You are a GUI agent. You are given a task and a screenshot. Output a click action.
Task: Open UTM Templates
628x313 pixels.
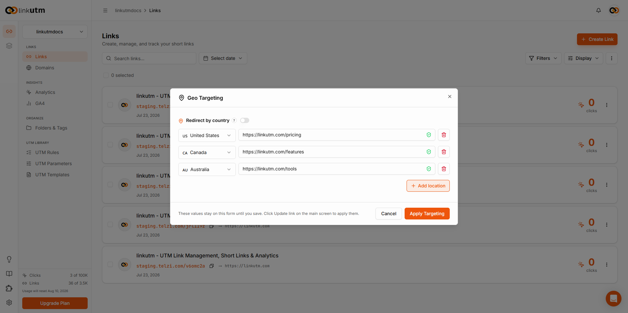coord(55,175)
